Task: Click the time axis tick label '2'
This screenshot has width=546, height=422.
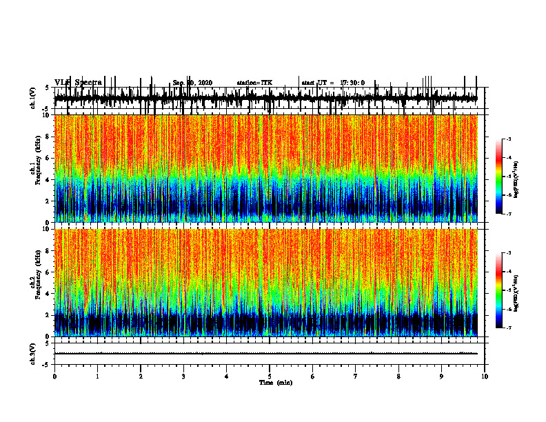Action: (x=141, y=376)
